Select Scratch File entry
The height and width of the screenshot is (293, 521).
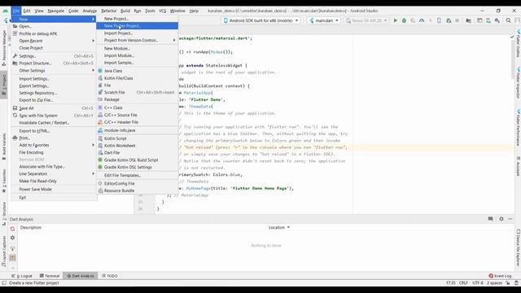pyautogui.click(x=138, y=92)
